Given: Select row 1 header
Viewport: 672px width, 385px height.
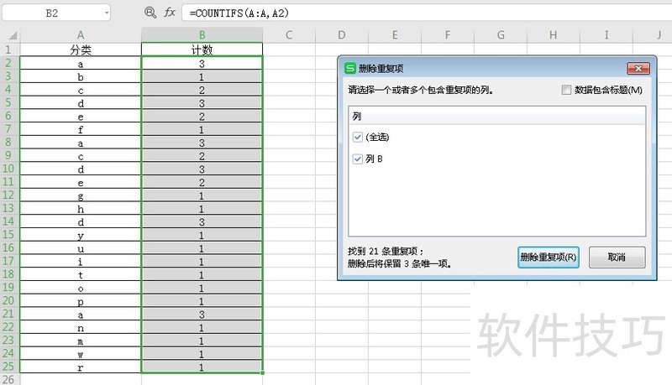Looking at the screenshot, I should click(9, 49).
